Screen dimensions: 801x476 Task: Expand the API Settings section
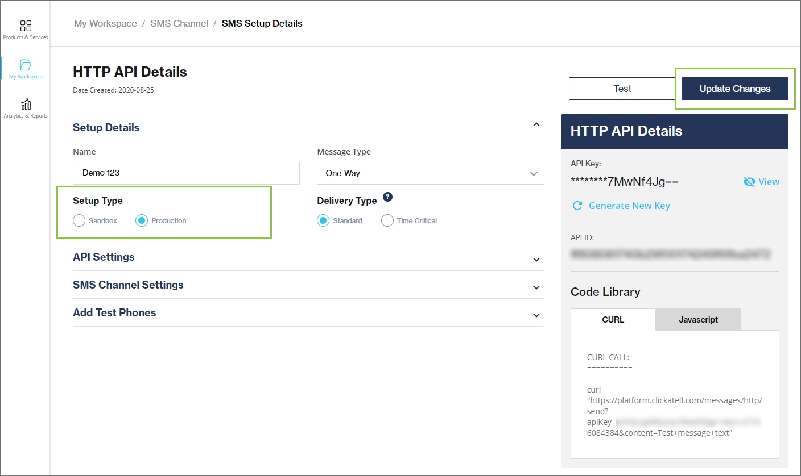click(536, 260)
